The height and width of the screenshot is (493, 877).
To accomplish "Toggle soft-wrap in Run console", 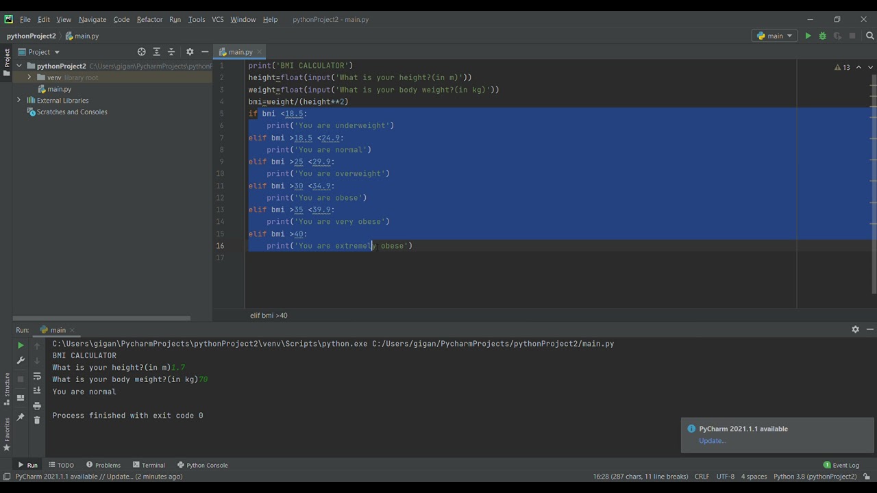I will coord(37,376).
